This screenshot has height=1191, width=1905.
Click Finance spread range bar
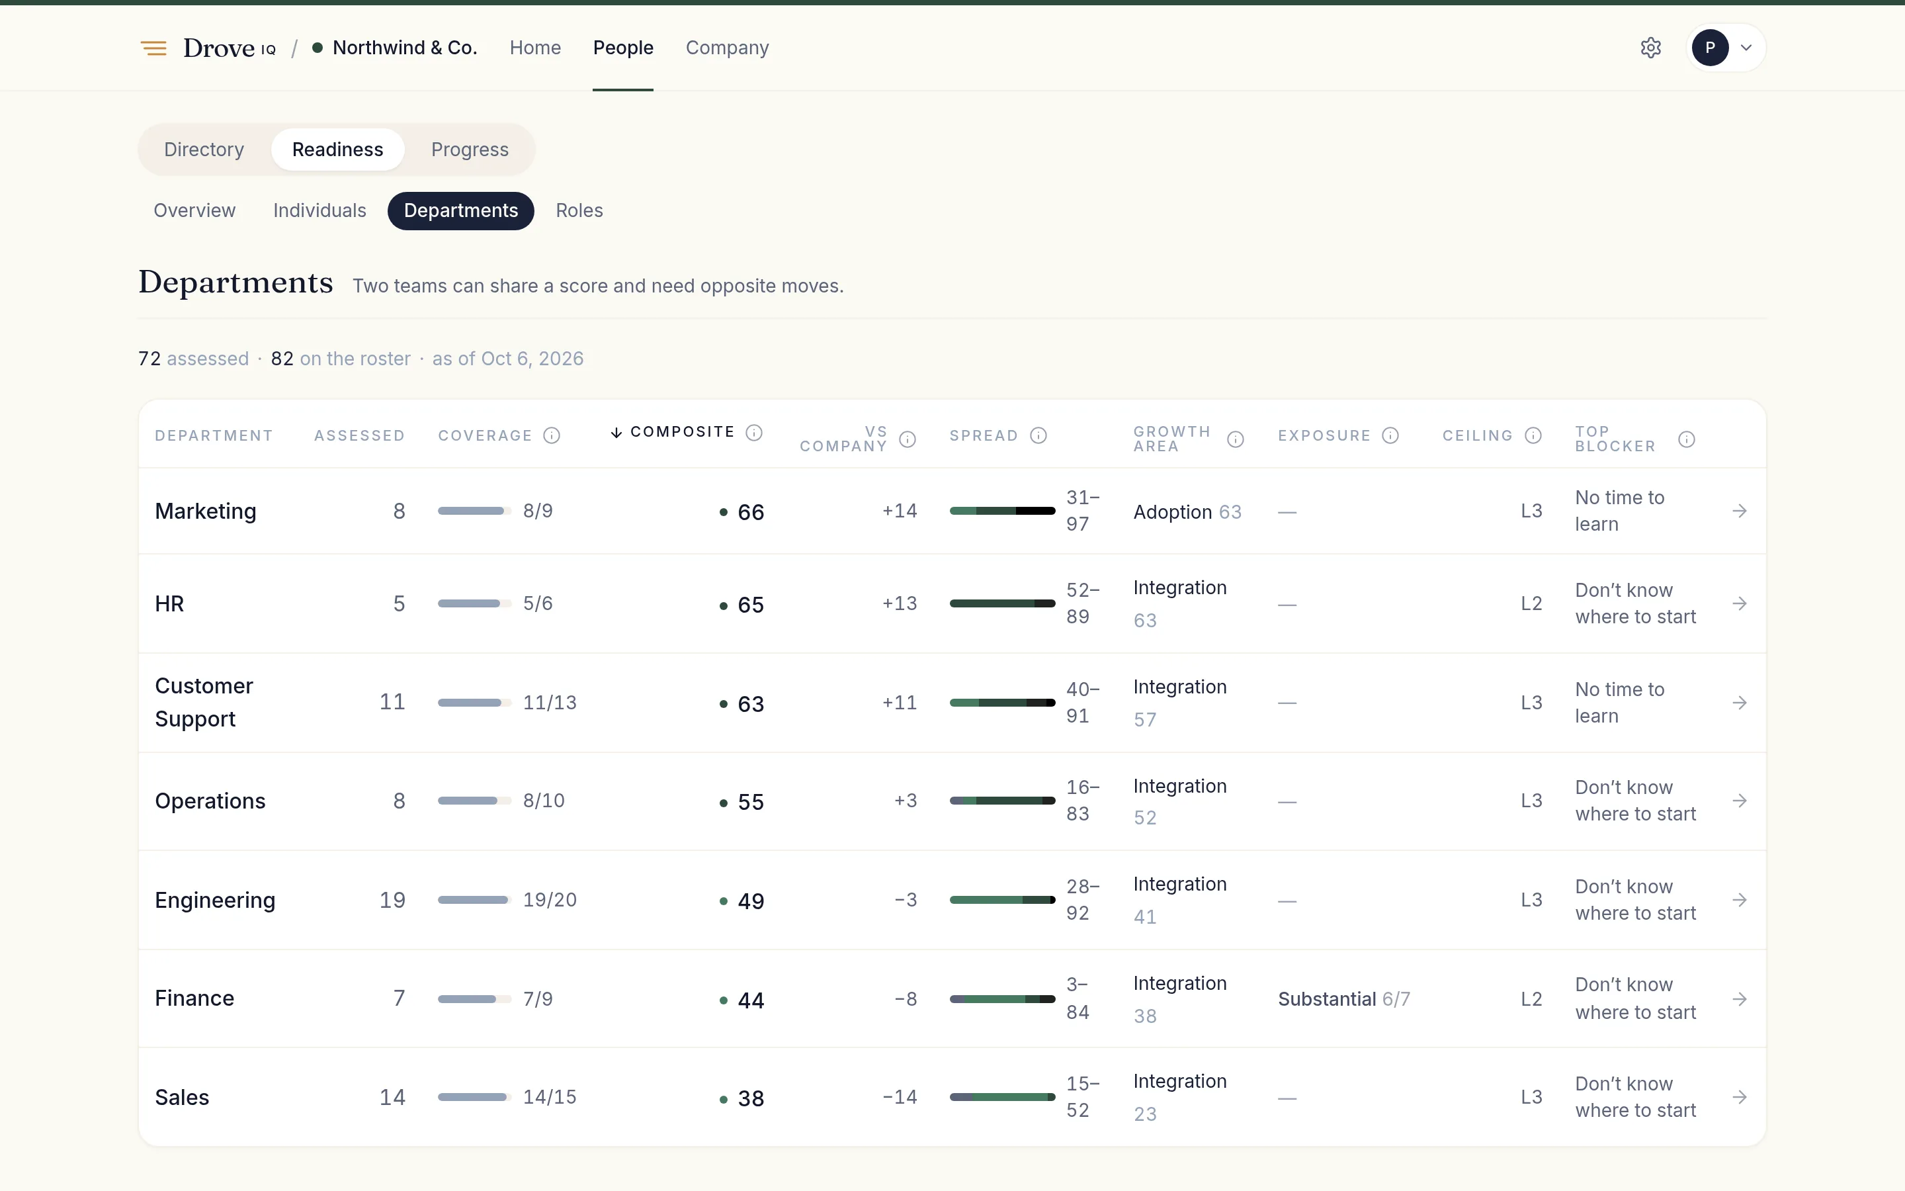pos(1002,999)
